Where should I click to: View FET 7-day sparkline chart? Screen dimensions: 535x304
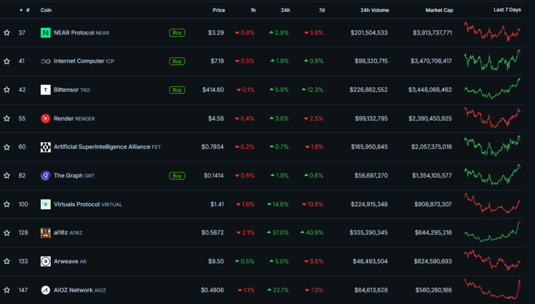click(x=492, y=146)
